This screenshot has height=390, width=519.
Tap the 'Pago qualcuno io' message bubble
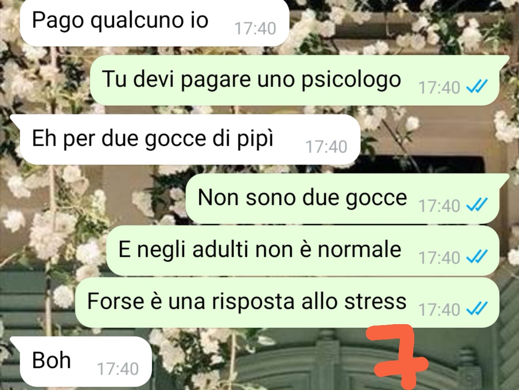tap(155, 22)
